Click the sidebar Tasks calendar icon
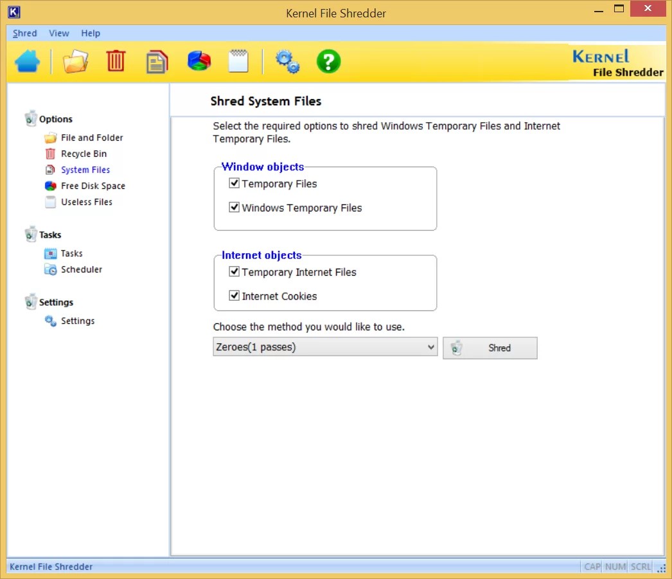 point(51,253)
